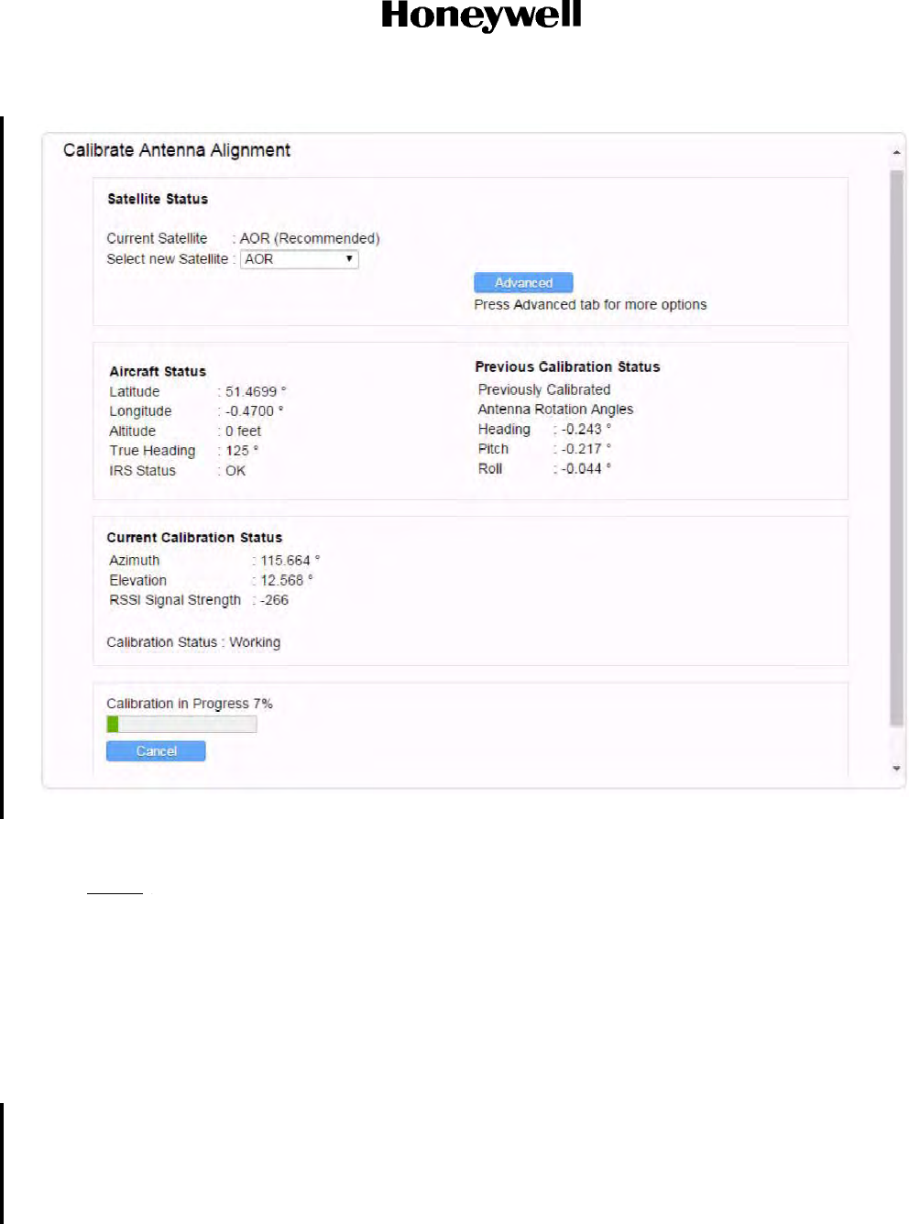Click the Roll value -0.044
Screen dimensions: 909x1224
[586, 469]
